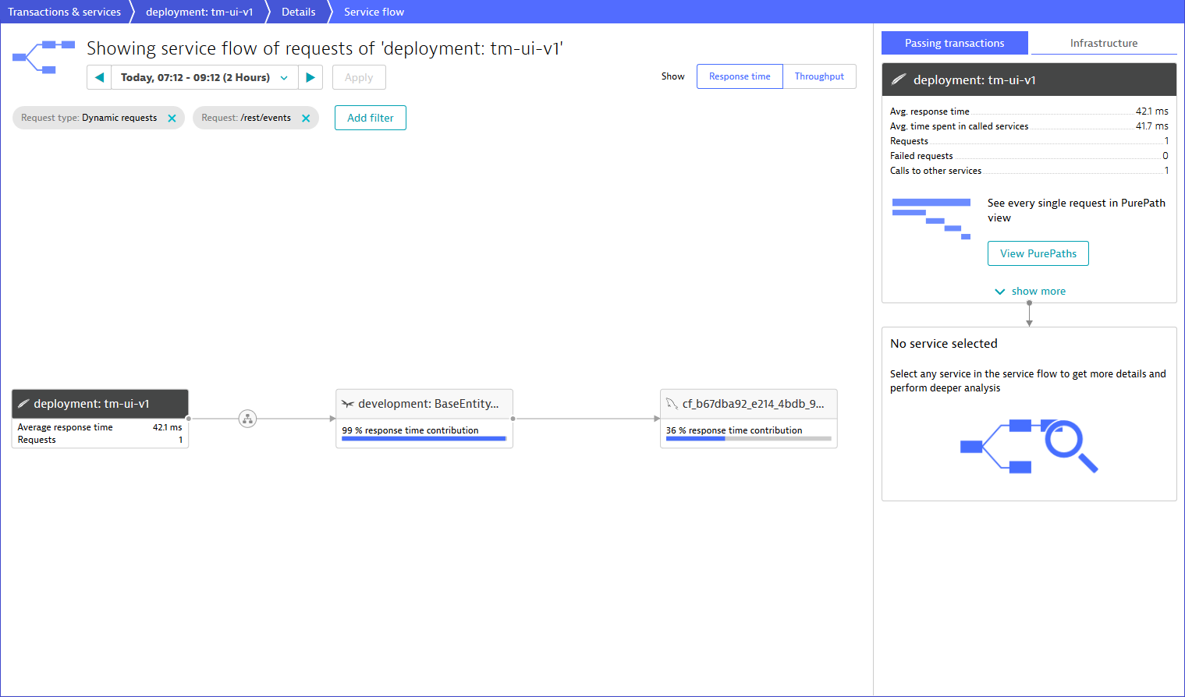Remove the Dynamic requests filter
Screen dimensions: 1185x697
[172, 119]
